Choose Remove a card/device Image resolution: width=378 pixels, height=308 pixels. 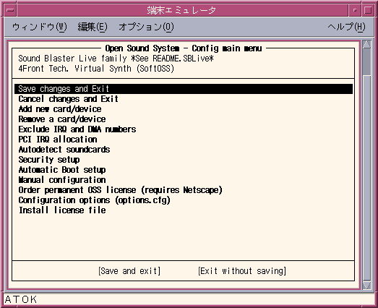pos(62,119)
